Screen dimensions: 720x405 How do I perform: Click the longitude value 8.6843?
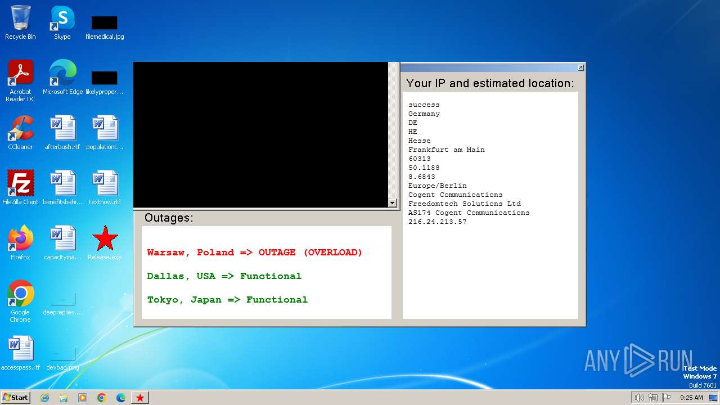pos(421,177)
